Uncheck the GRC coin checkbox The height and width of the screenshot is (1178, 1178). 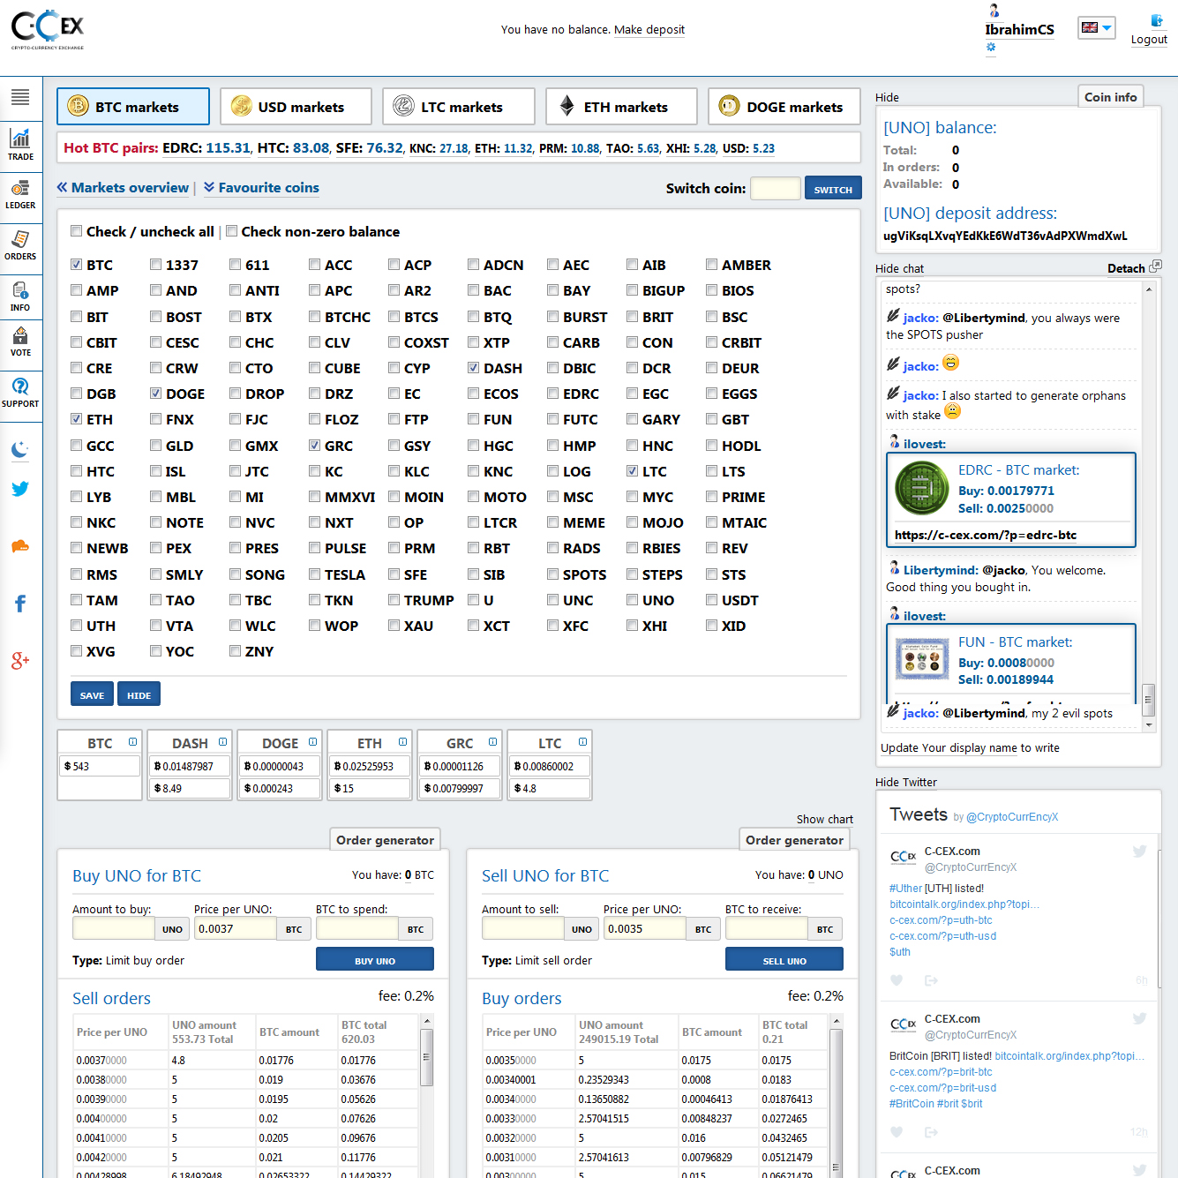point(315,446)
